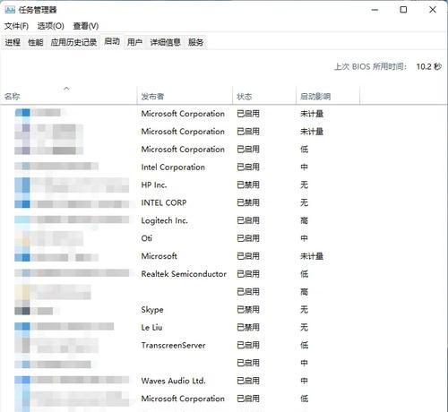Image resolution: width=448 pixels, height=412 pixels.
Task: Switch to the 性能 tab
Action: coord(36,42)
